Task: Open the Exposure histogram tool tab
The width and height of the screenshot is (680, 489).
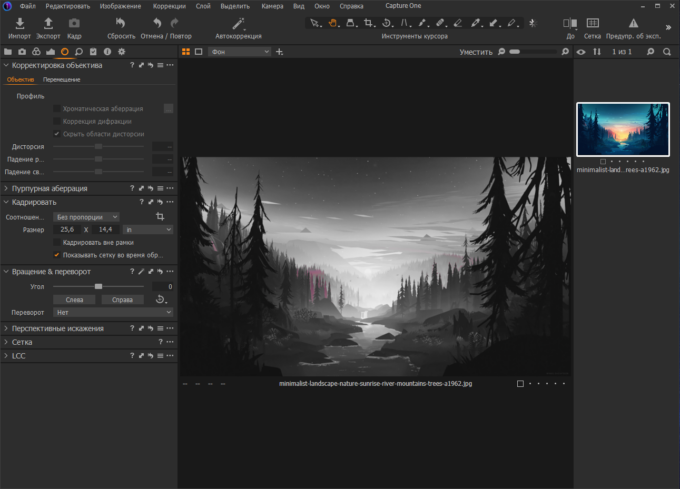Action: click(x=51, y=52)
